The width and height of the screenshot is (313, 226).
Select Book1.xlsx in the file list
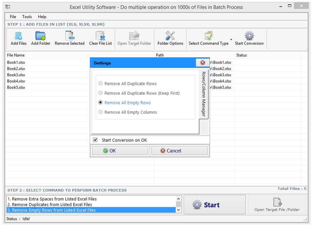(16, 62)
